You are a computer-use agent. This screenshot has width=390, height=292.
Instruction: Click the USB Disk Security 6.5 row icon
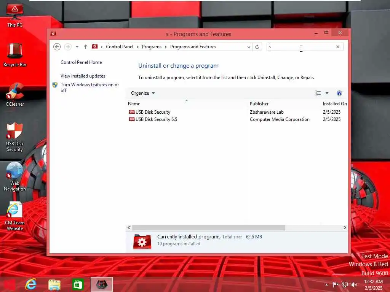click(x=131, y=119)
